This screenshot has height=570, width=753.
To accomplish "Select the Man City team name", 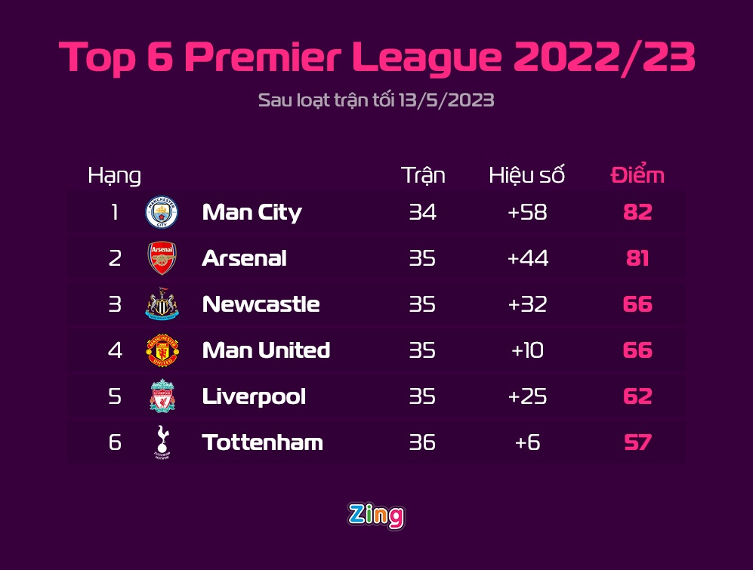I will (x=252, y=213).
